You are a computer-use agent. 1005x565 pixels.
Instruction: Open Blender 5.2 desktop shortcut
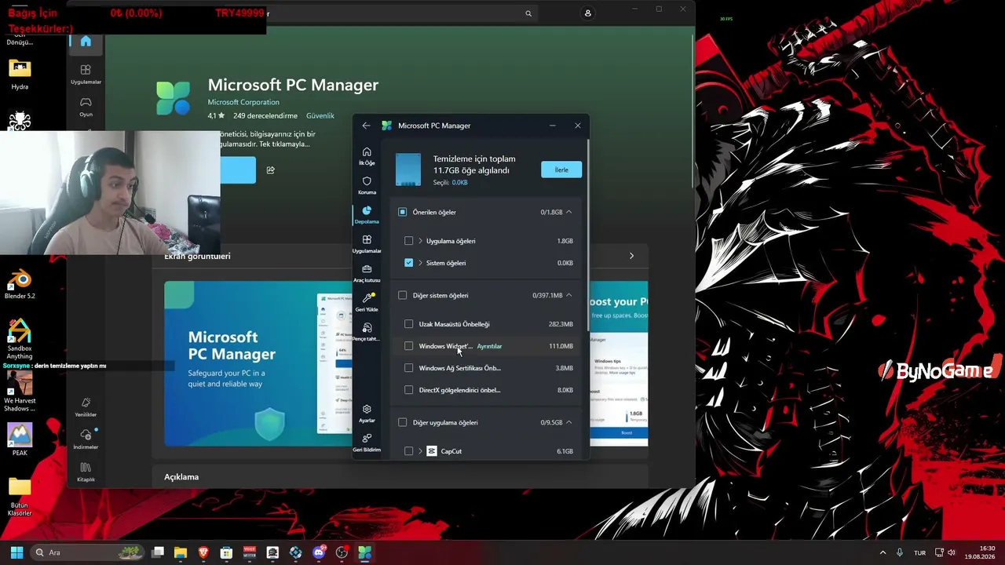click(20, 283)
